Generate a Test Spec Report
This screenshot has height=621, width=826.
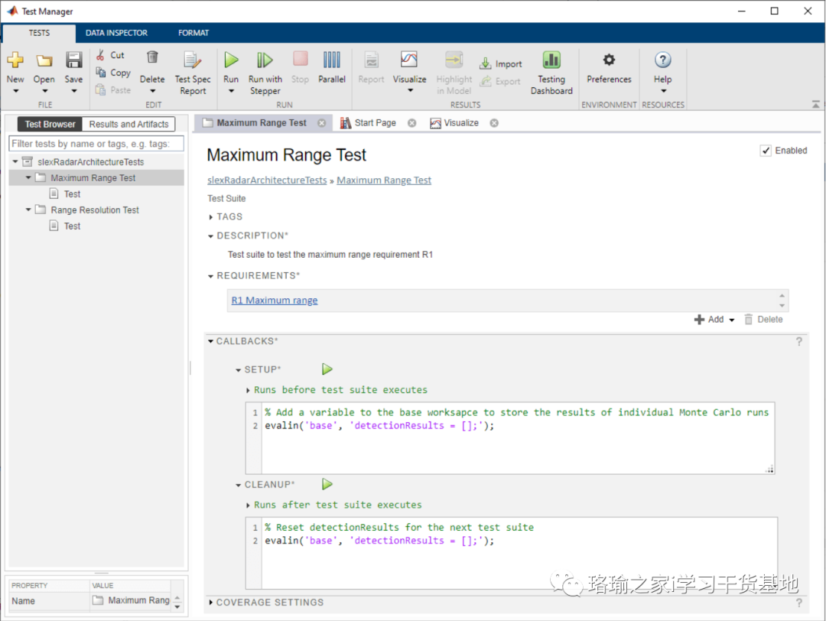point(193,60)
